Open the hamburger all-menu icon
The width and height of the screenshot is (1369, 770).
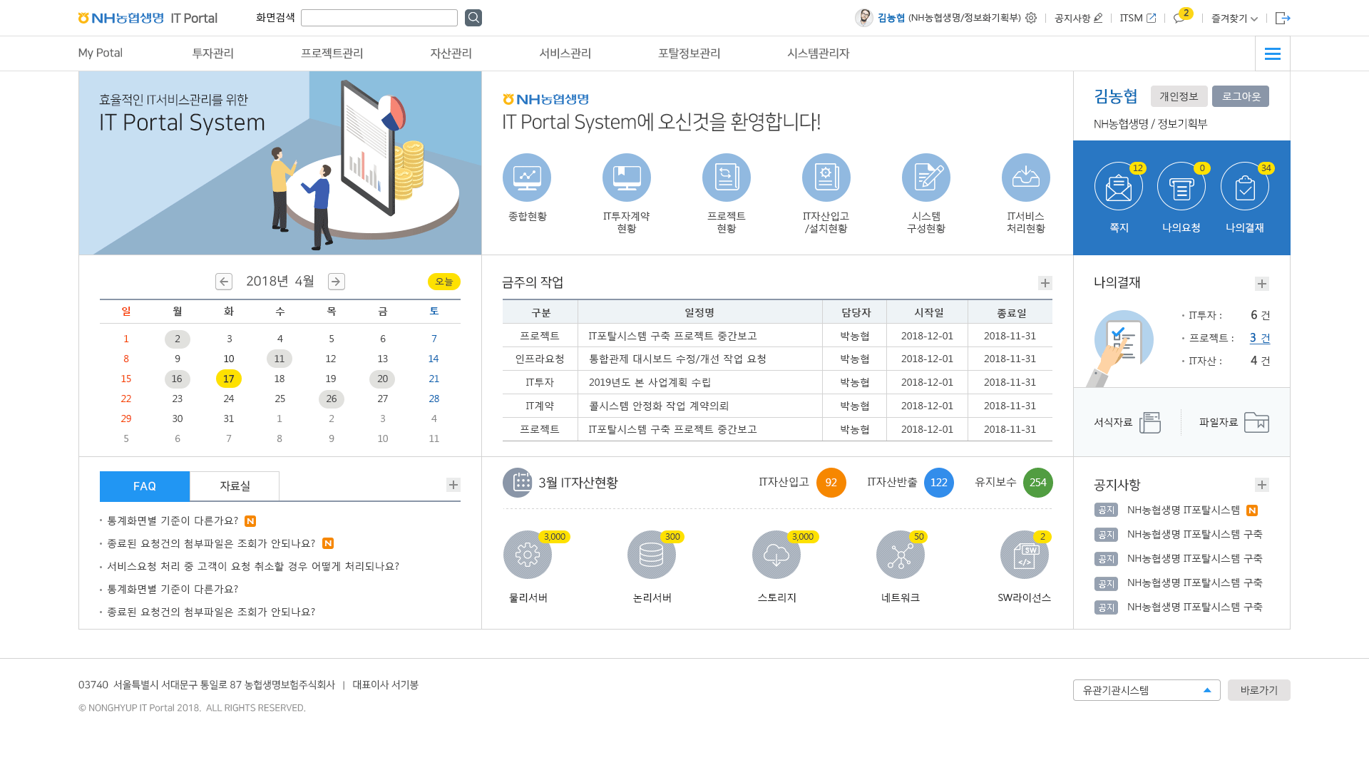(1273, 53)
